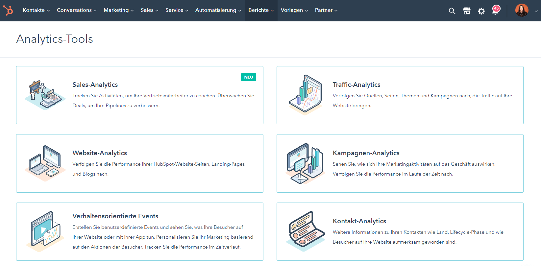This screenshot has width=541, height=266.
Task: Click the HubSpot sprocket logo
Action: point(8,11)
